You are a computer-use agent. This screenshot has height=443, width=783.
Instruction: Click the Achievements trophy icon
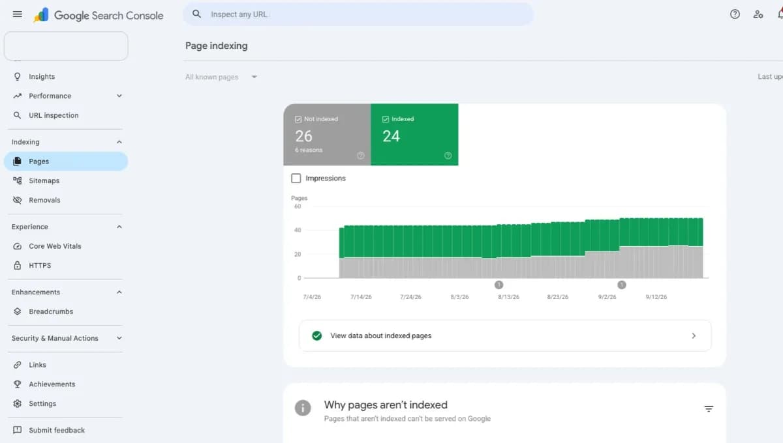click(x=18, y=384)
